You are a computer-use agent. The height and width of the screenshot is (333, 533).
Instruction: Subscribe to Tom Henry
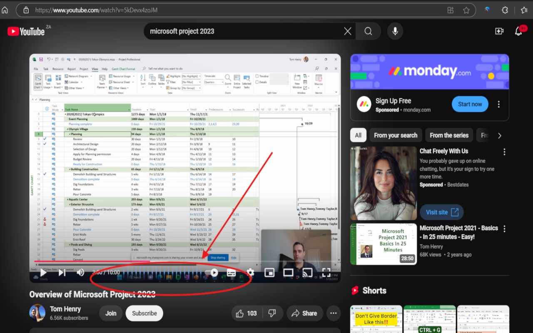144,313
